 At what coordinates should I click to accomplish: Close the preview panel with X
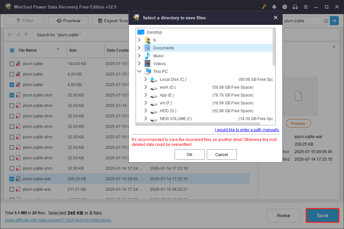point(334,47)
